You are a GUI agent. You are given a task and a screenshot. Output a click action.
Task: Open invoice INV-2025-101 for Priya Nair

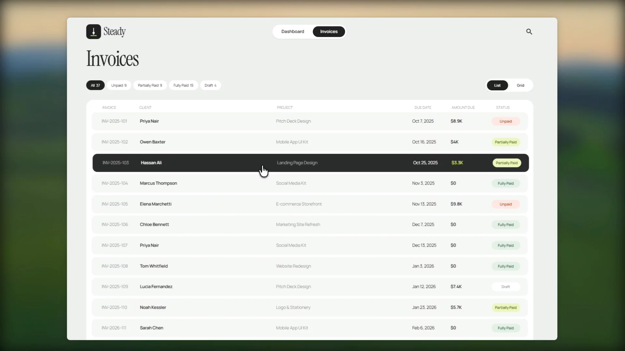click(x=310, y=121)
